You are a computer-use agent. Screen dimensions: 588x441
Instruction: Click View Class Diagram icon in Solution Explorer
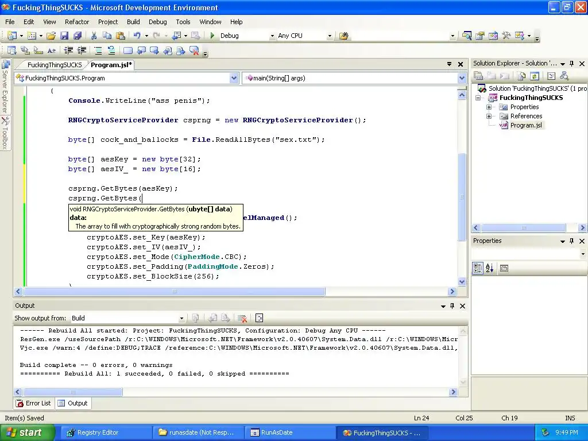(x=564, y=76)
